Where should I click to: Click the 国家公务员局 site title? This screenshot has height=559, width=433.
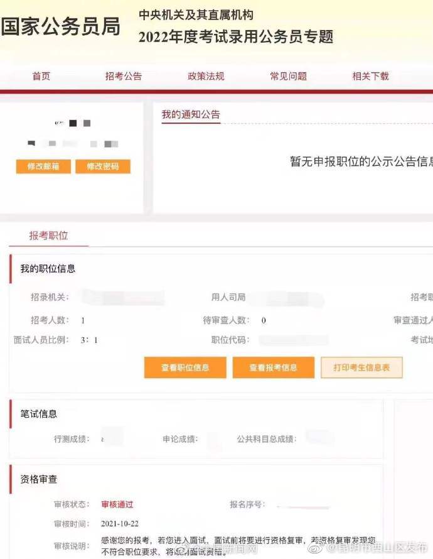click(x=60, y=26)
